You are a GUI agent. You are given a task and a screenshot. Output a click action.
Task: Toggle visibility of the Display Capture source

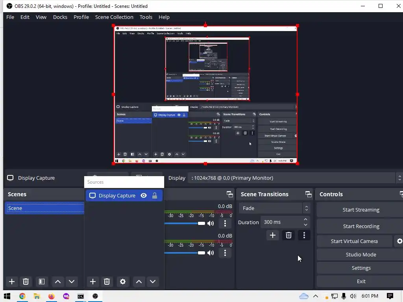[x=144, y=196]
